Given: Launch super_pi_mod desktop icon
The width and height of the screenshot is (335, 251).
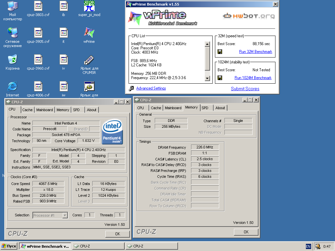Looking at the screenshot, I should click(x=89, y=9).
